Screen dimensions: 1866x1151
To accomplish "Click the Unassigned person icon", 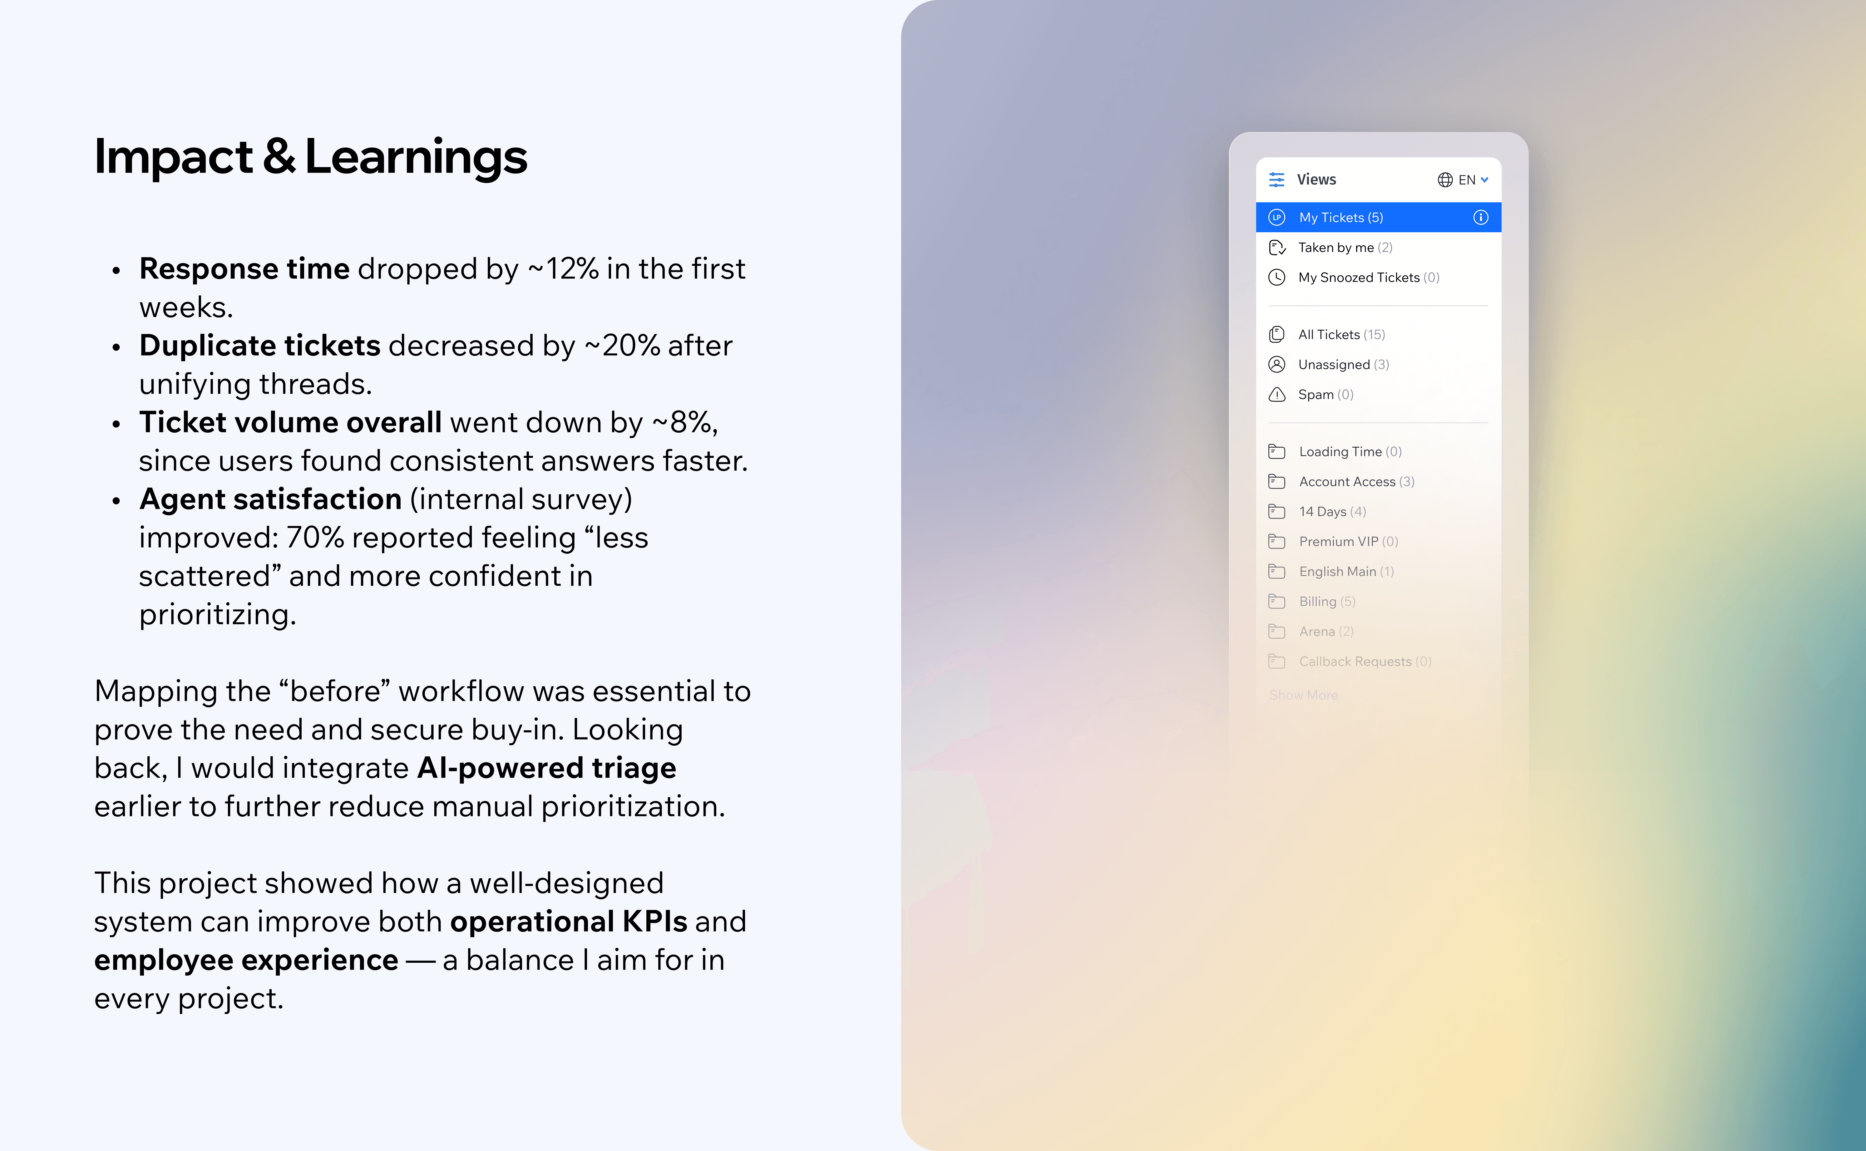I will click(x=1277, y=365).
